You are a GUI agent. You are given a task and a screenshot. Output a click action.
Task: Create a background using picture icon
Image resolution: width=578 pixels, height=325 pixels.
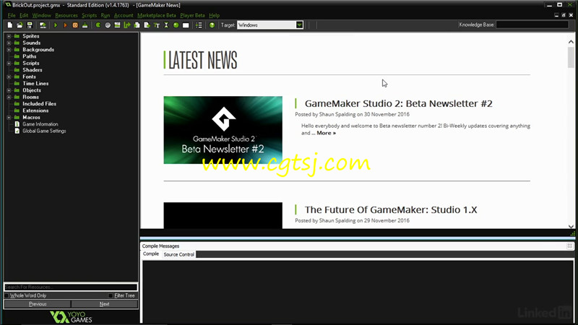click(x=117, y=25)
